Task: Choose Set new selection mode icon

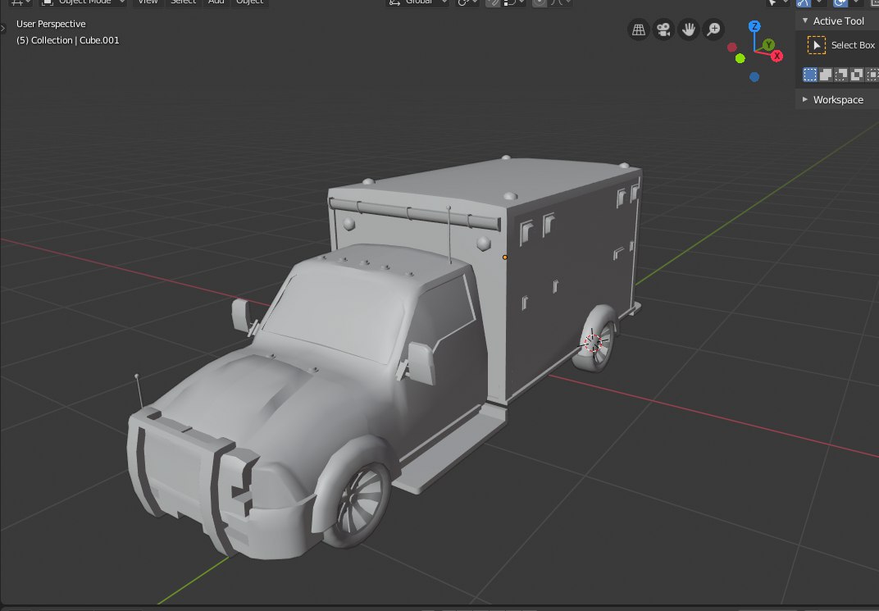Action: pos(810,75)
